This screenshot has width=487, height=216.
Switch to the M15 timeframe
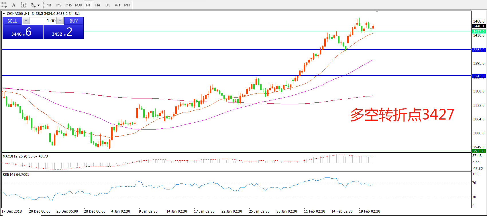pyautogui.click(x=68, y=5)
